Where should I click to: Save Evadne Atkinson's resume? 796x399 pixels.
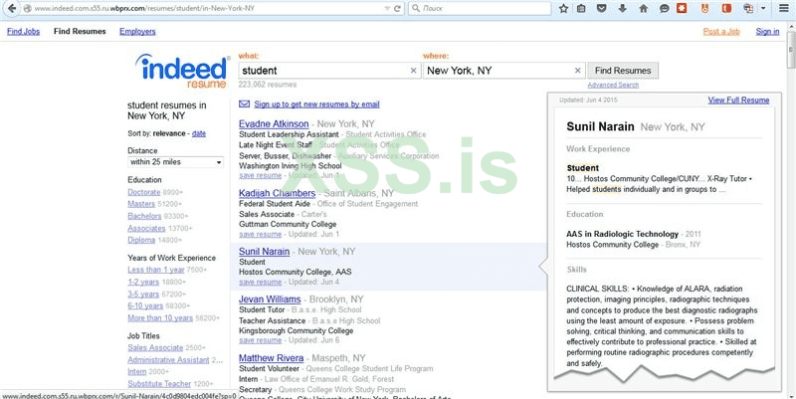click(260, 175)
